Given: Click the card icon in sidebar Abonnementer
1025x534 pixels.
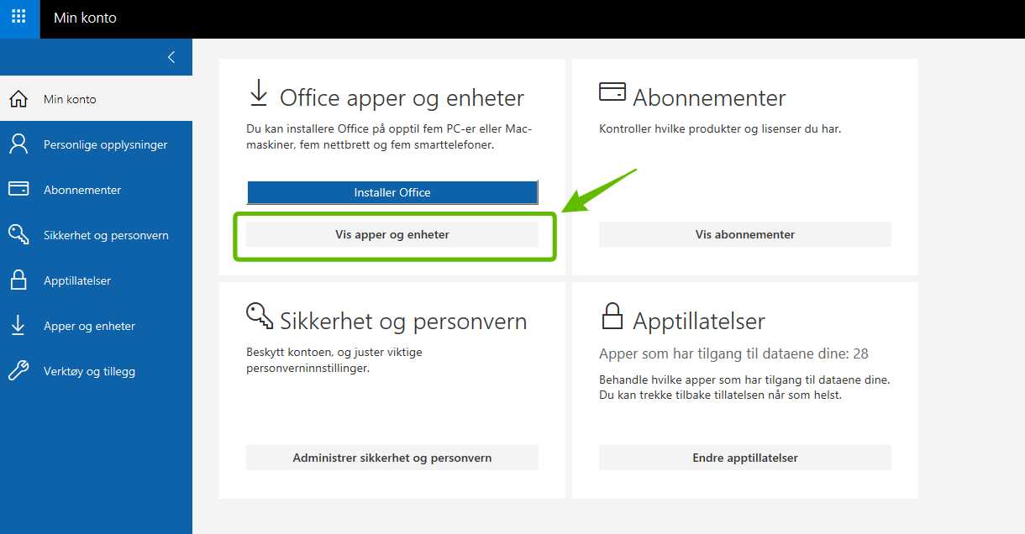Looking at the screenshot, I should [x=18, y=189].
